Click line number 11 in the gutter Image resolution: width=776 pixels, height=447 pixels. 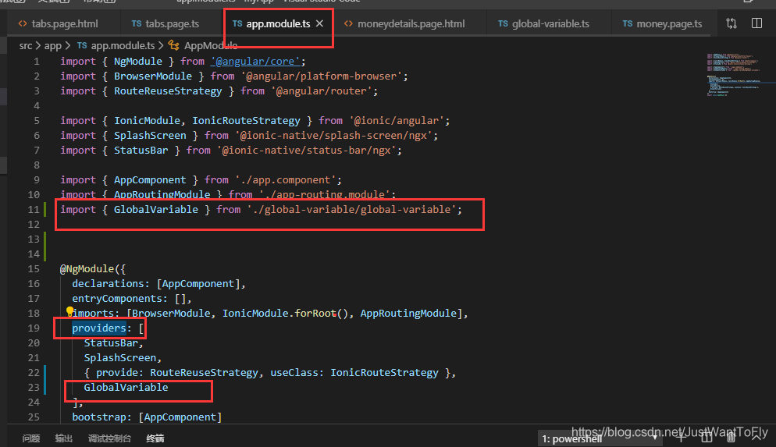coord(33,210)
